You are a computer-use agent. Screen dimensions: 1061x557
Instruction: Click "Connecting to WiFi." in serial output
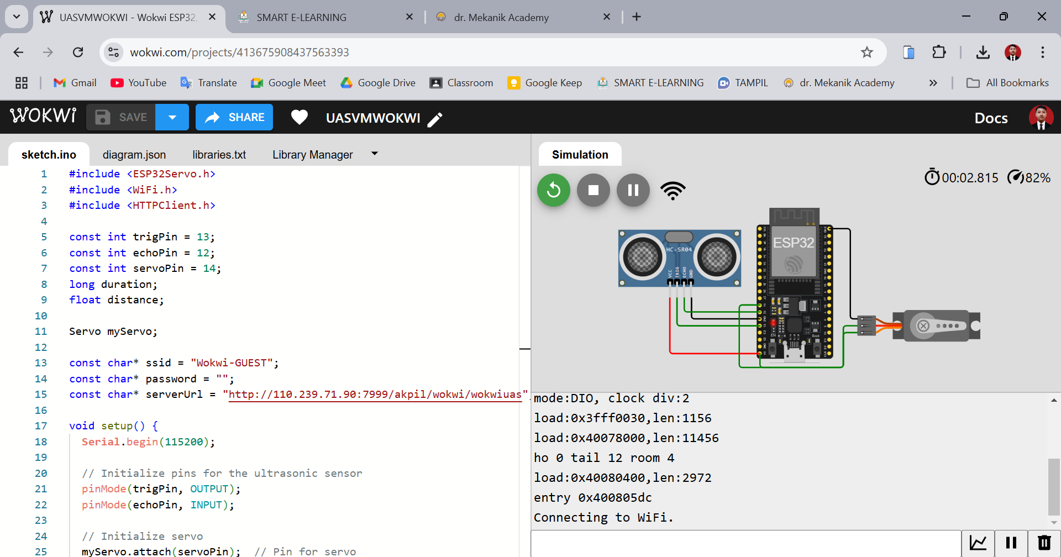click(x=603, y=518)
